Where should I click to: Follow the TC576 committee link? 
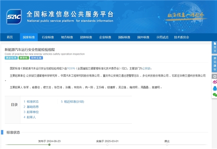71,69
